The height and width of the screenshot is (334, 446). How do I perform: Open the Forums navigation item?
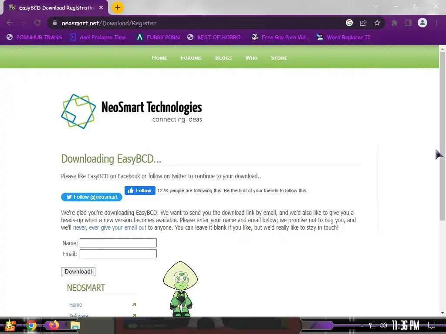pos(191,58)
